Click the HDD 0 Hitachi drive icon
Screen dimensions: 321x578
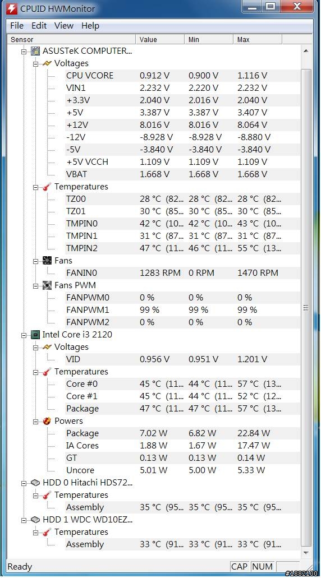35,483
